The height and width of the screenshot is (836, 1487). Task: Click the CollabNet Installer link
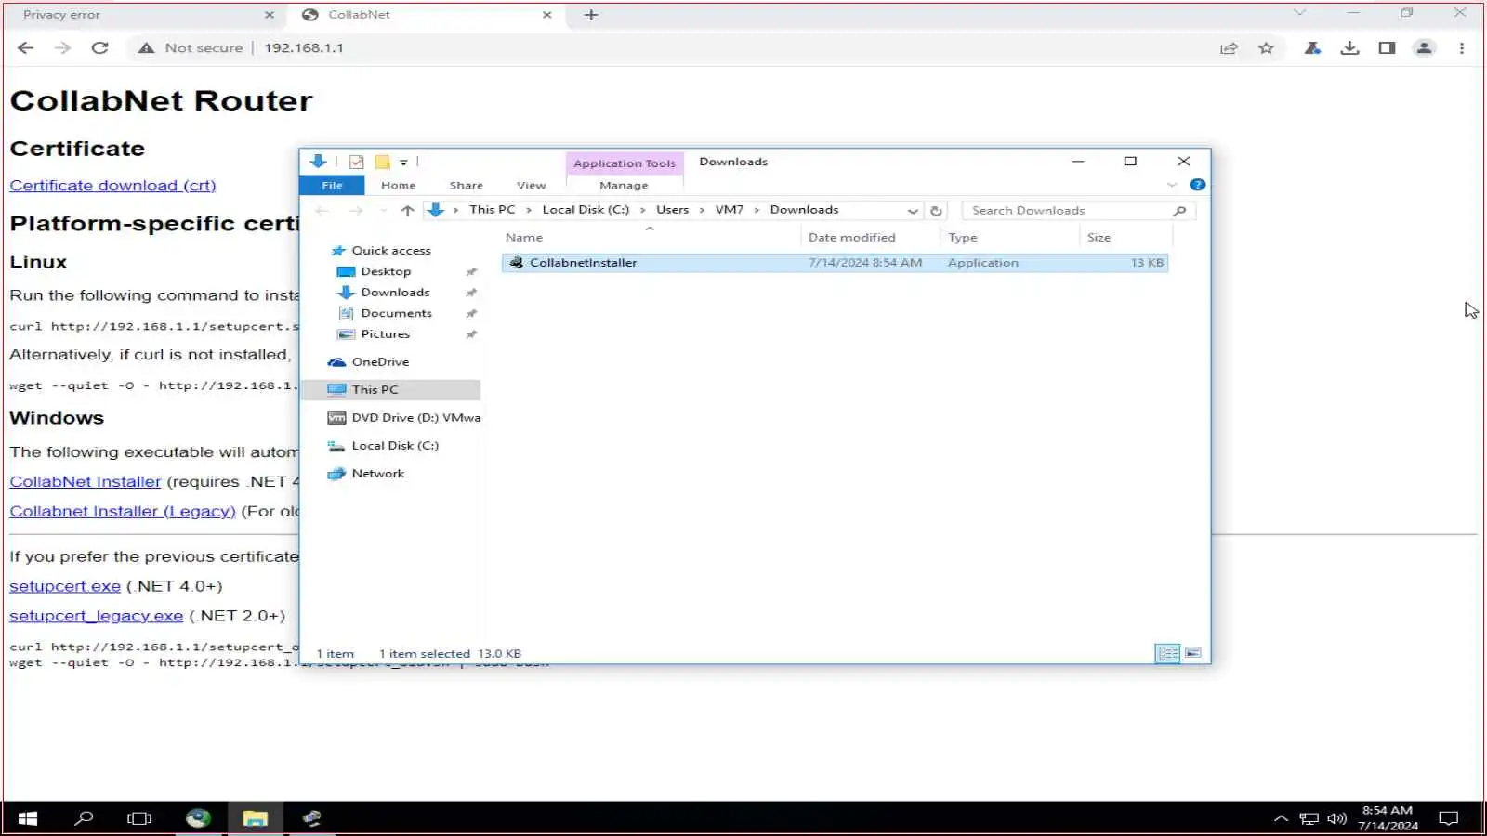[86, 482]
